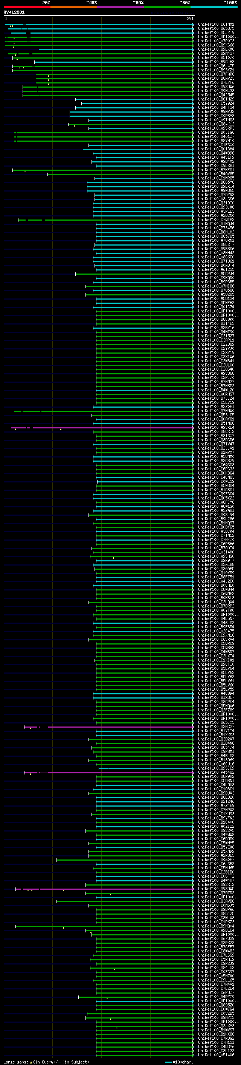Select hit UniRef100_B4W4H7
The image size is (241, 1065).
[x=216, y=880]
